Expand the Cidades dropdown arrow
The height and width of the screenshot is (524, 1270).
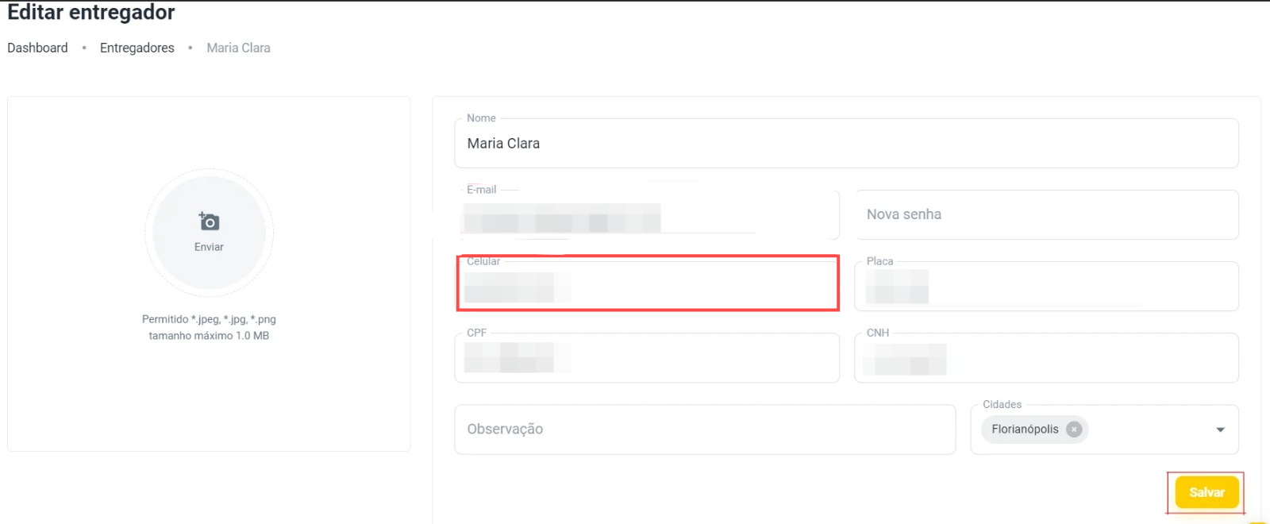1220,430
